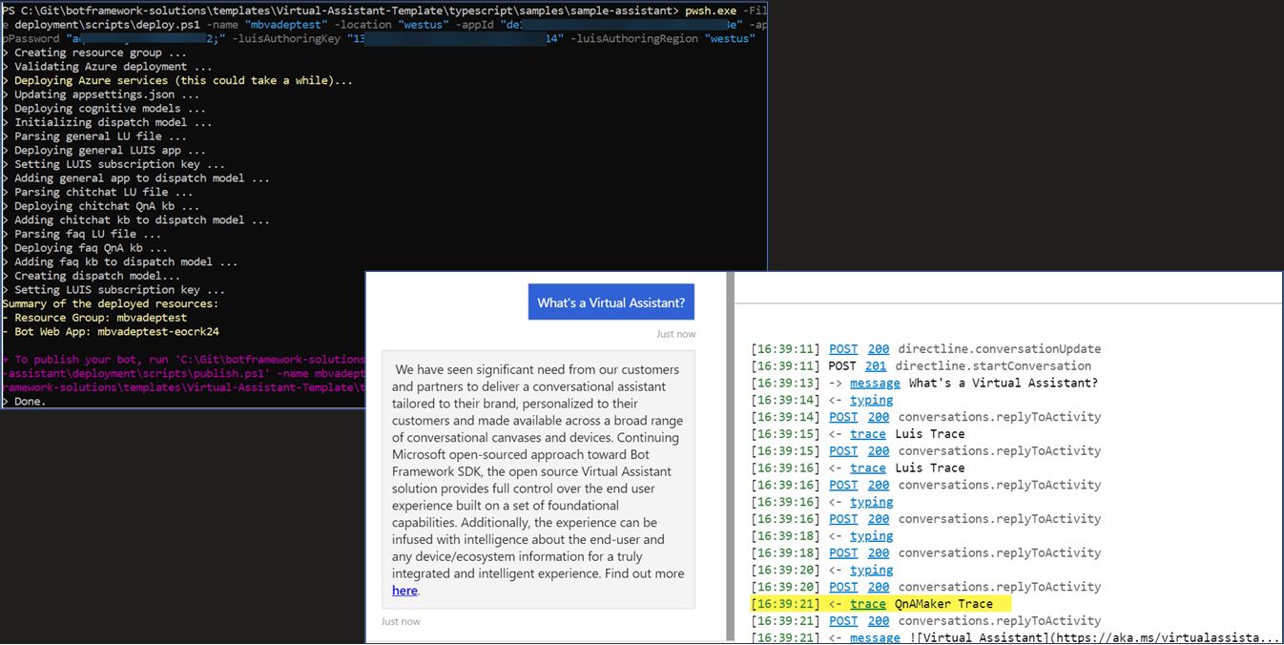Open the directline.conversationUpdate POST link
1284x645 pixels.
(x=843, y=348)
